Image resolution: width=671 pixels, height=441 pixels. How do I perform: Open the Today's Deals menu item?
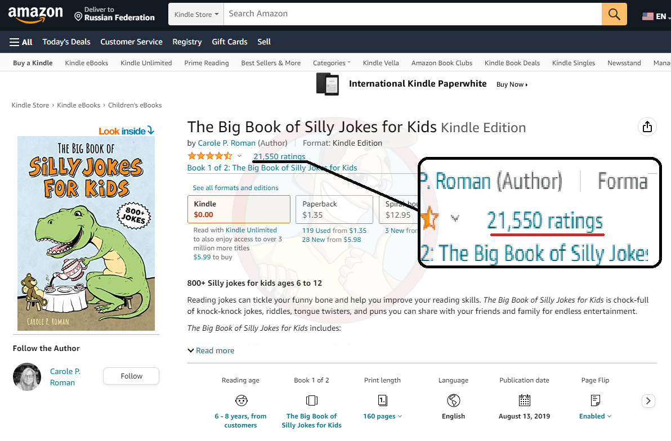66,42
